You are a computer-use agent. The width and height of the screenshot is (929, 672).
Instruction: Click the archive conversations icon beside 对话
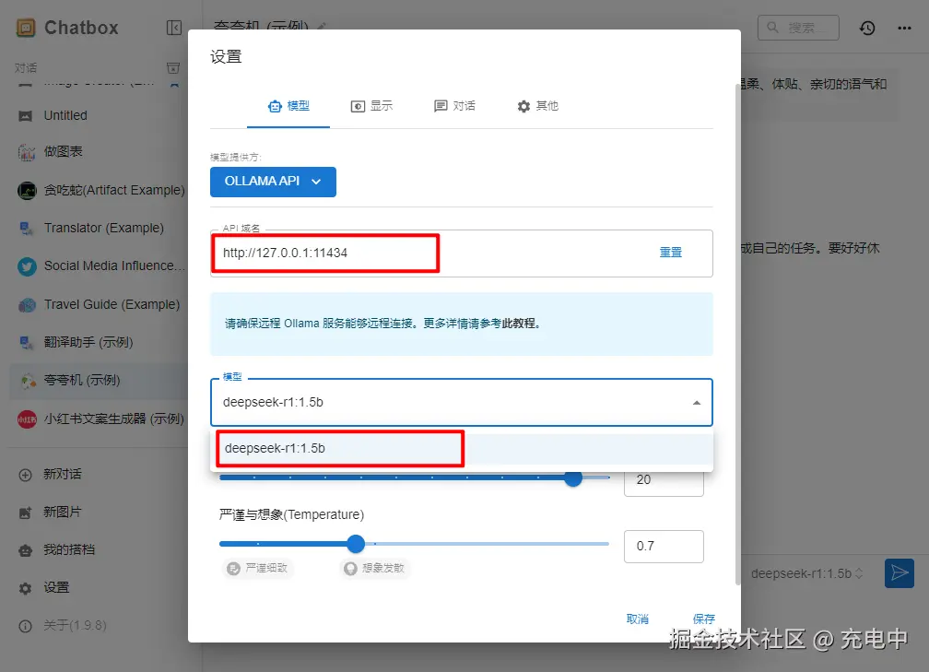(x=173, y=68)
